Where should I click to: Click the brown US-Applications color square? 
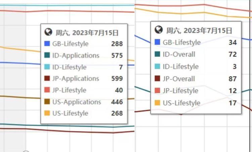click(47, 102)
